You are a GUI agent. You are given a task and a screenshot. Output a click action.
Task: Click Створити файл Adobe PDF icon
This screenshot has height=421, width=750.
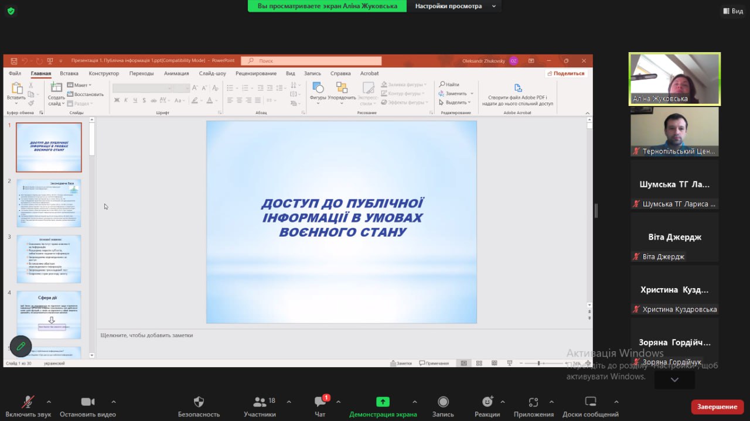518,88
